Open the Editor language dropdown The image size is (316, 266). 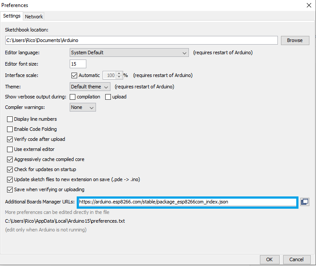tap(129, 52)
